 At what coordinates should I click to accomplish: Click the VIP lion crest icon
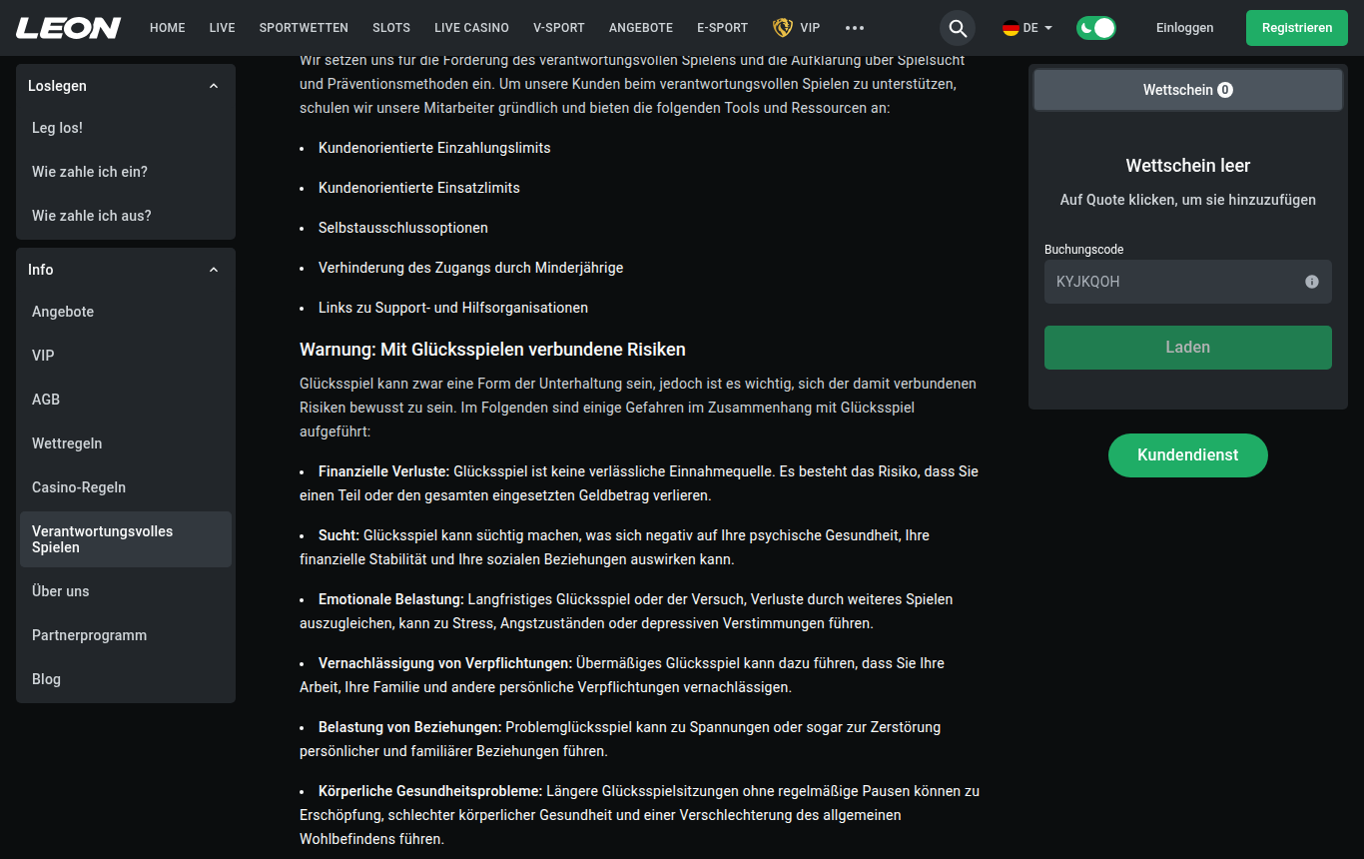[x=783, y=28]
